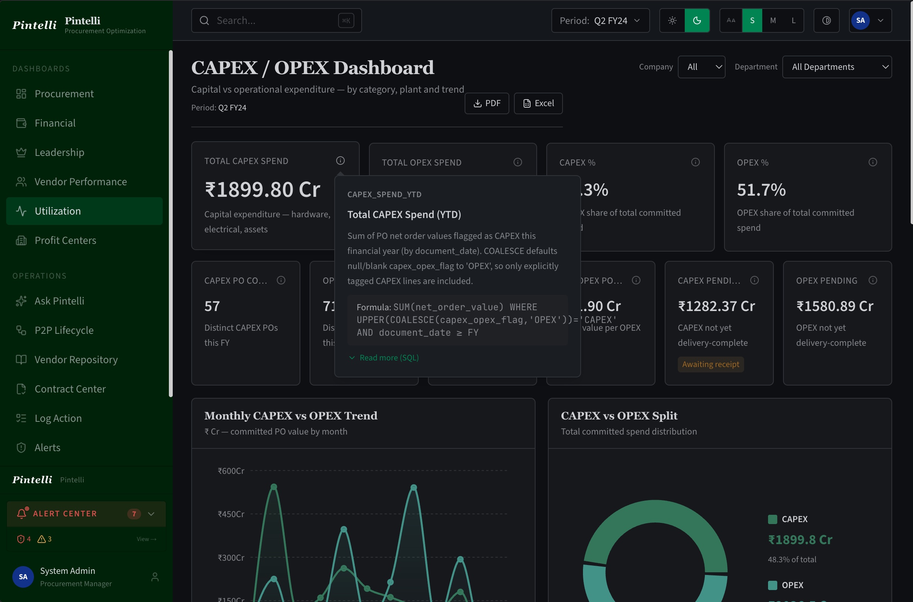Click info icon on Total CAPEX Spend card
The height and width of the screenshot is (602, 913).
pos(340,161)
